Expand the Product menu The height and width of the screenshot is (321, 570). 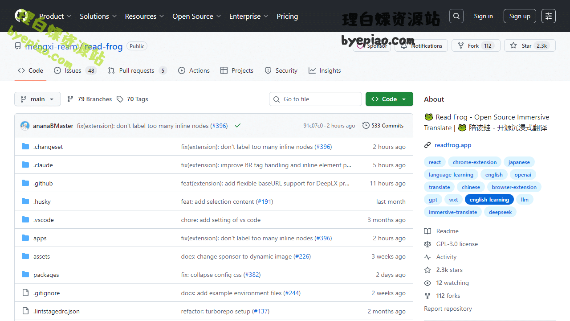point(55,16)
